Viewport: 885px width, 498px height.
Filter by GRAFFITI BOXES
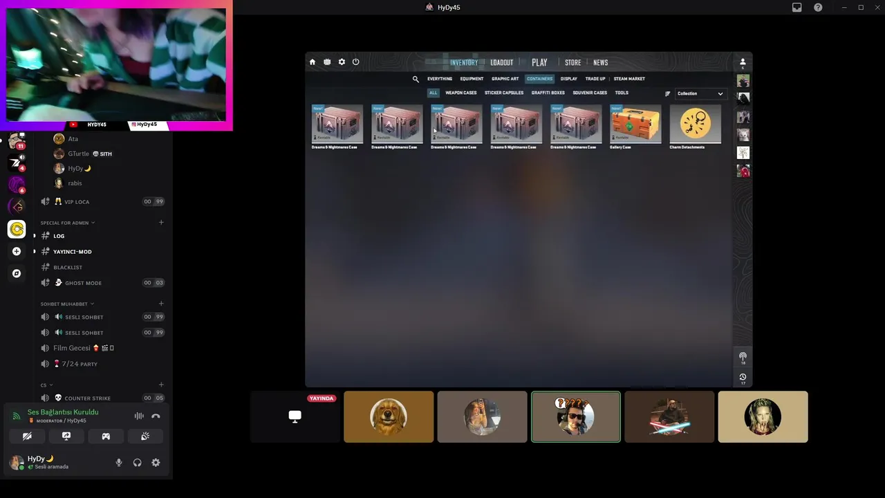pyautogui.click(x=548, y=93)
